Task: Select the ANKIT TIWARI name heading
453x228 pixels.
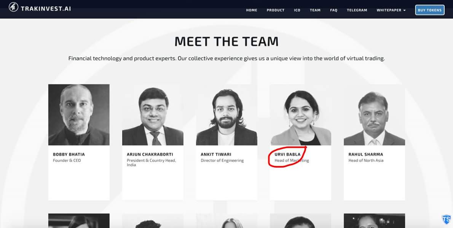Action: pyautogui.click(x=216, y=155)
